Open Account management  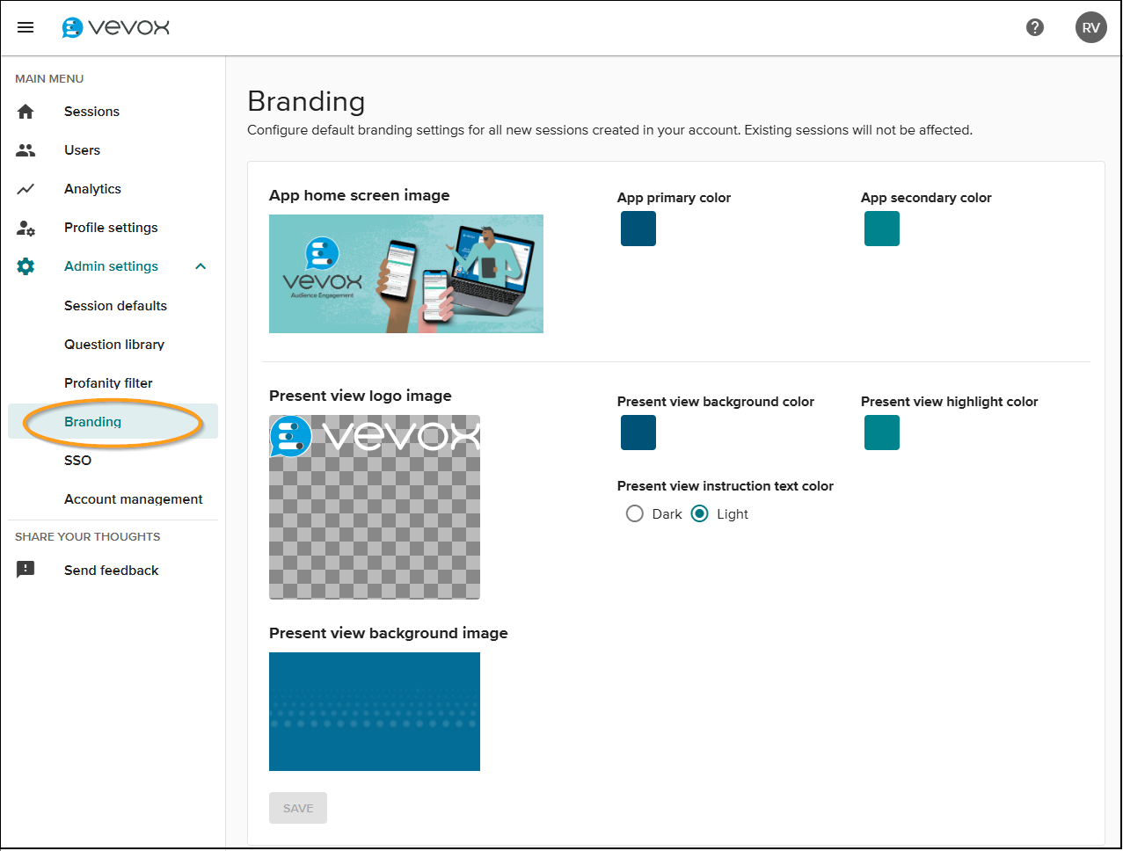click(x=133, y=499)
